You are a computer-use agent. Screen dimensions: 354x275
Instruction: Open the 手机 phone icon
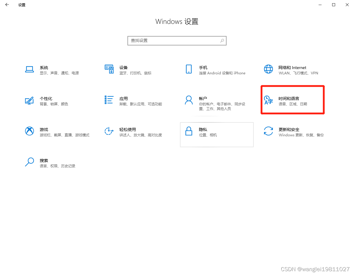[x=189, y=69]
